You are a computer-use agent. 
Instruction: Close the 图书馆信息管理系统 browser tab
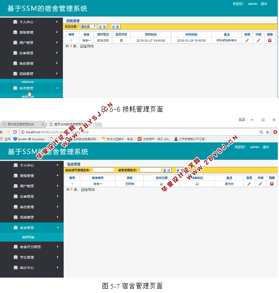[x=43, y=124]
